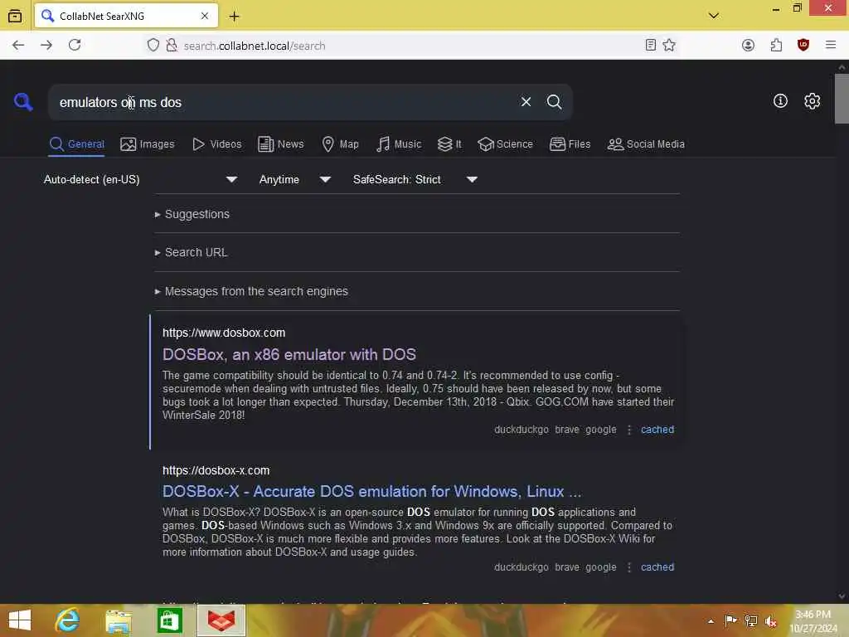Switch to the General category tab

[76, 144]
